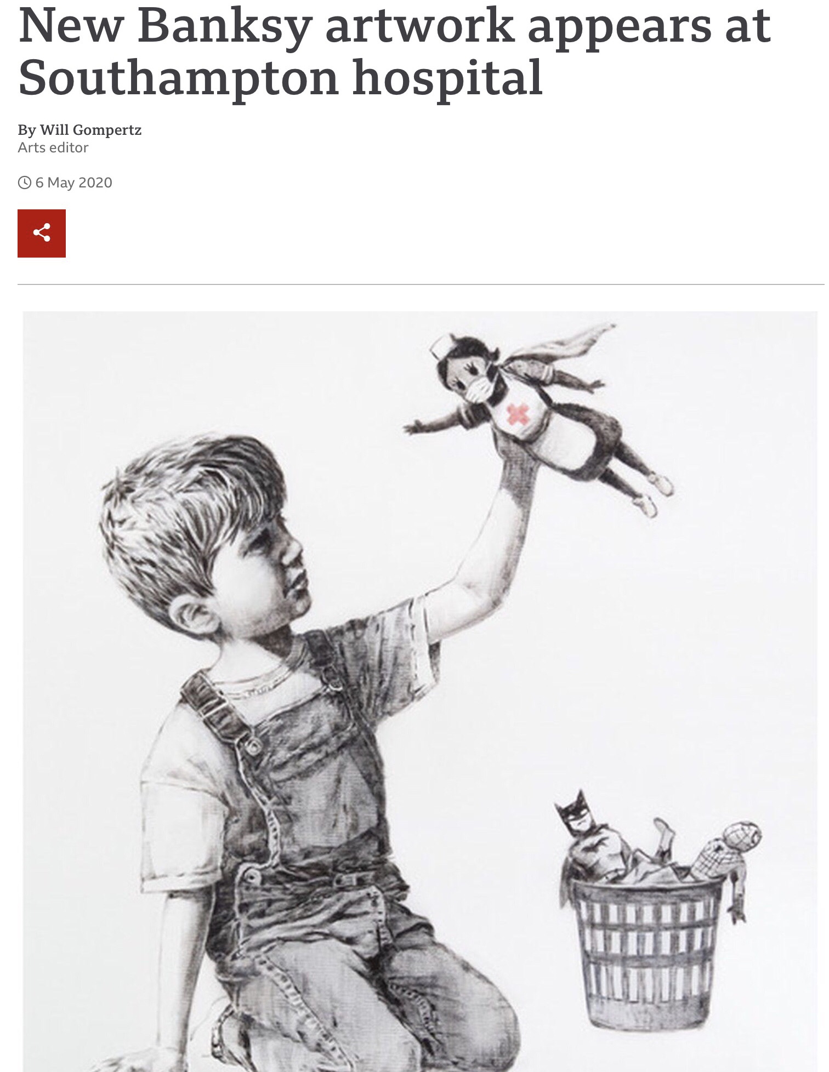Open the red share button
The image size is (829, 1072).
coord(42,233)
